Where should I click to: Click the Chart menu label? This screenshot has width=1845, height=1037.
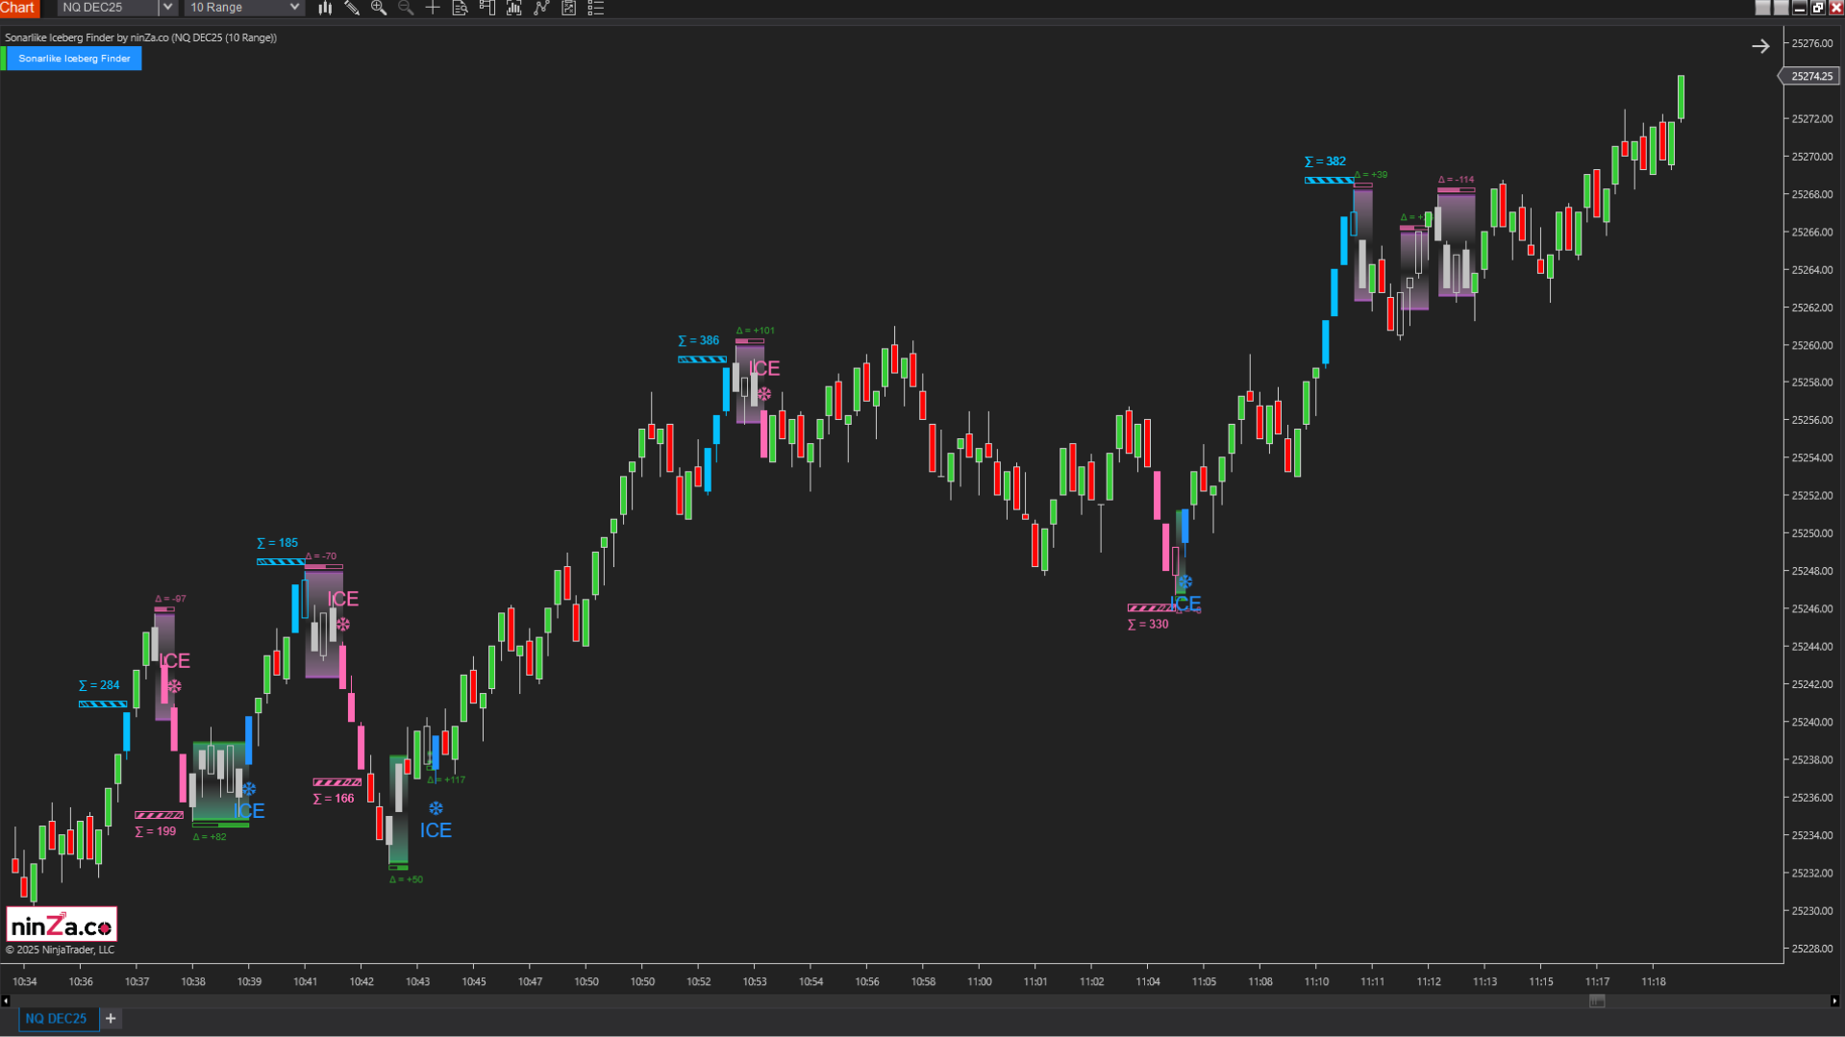pos(18,8)
